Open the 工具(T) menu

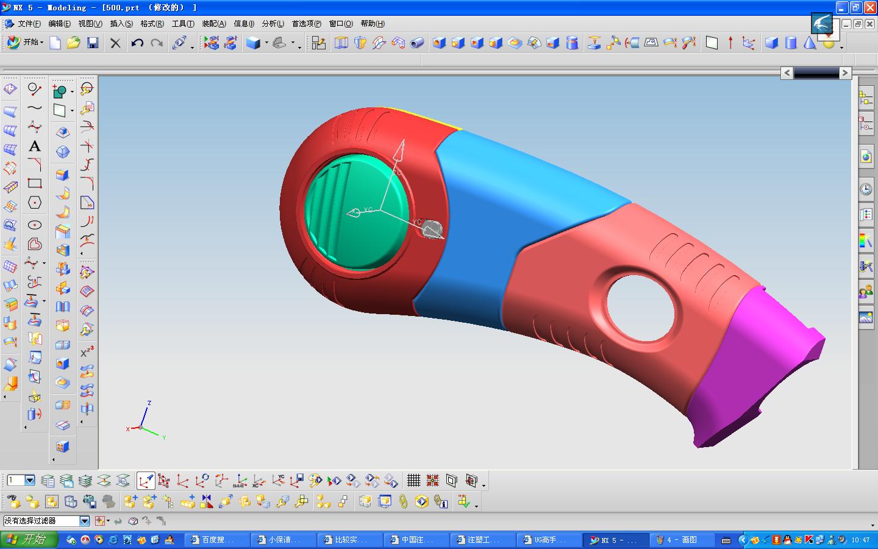pyautogui.click(x=183, y=24)
